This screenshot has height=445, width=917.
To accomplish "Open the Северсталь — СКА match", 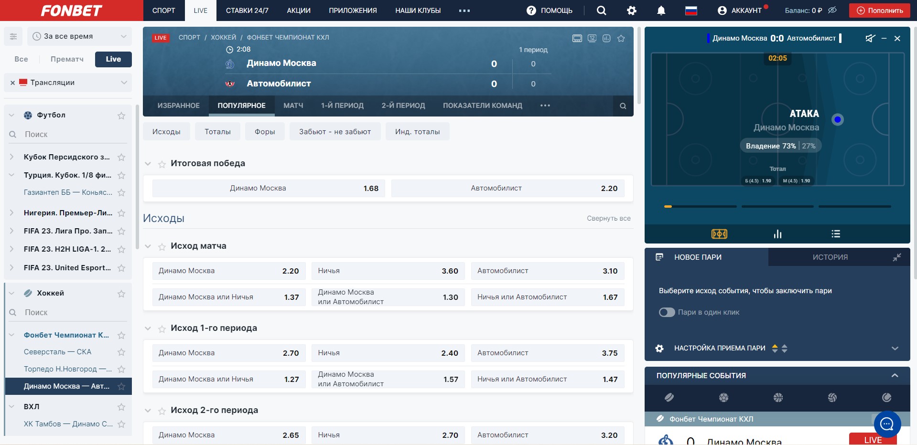I will [57, 352].
